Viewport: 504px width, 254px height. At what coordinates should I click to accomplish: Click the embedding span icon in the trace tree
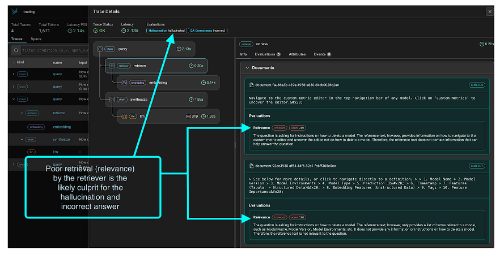point(124,83)
